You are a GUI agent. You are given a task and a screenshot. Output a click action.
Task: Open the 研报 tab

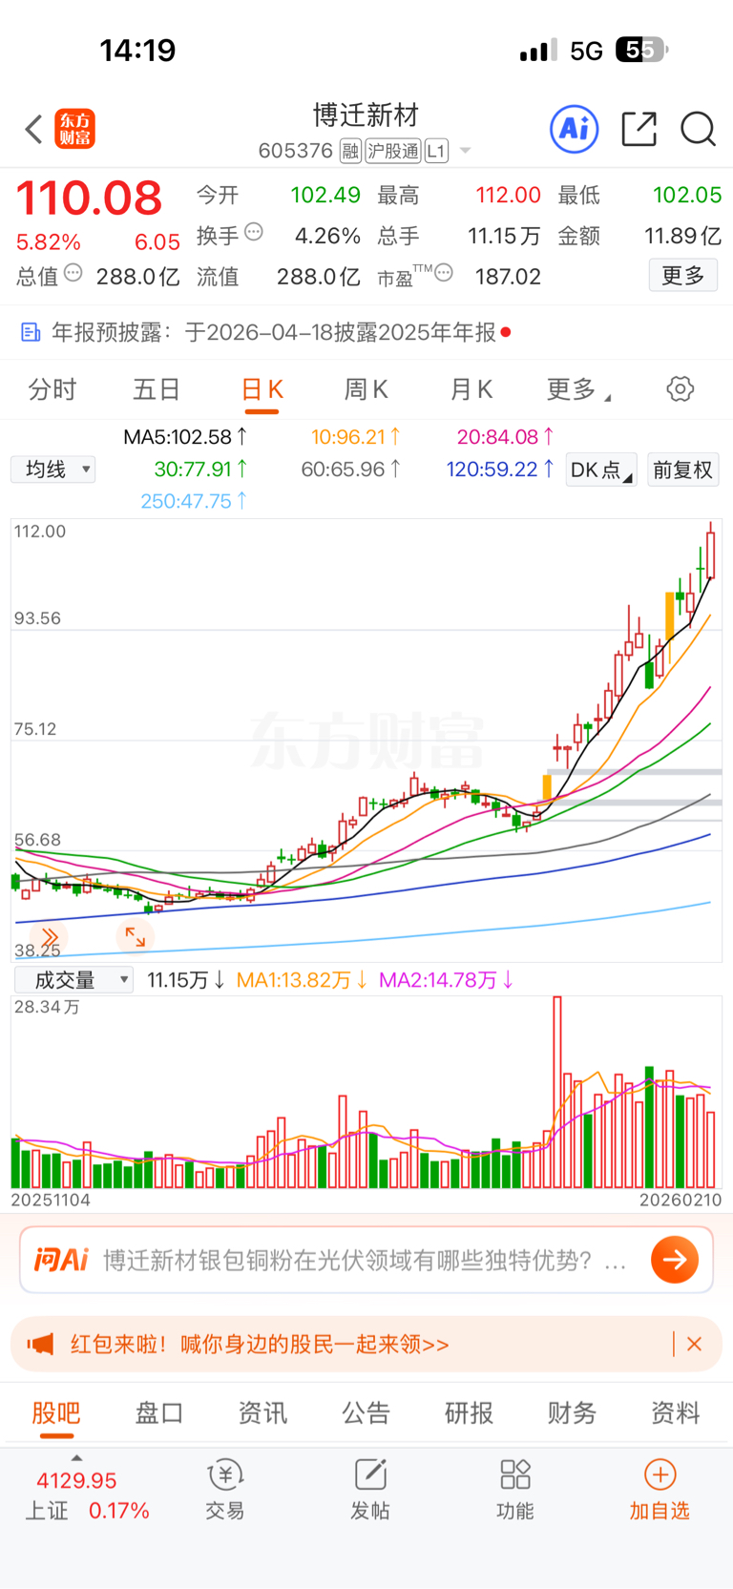click(x=470, y=1413)
